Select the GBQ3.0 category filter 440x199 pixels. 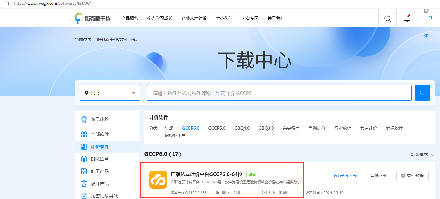point(266,128)
